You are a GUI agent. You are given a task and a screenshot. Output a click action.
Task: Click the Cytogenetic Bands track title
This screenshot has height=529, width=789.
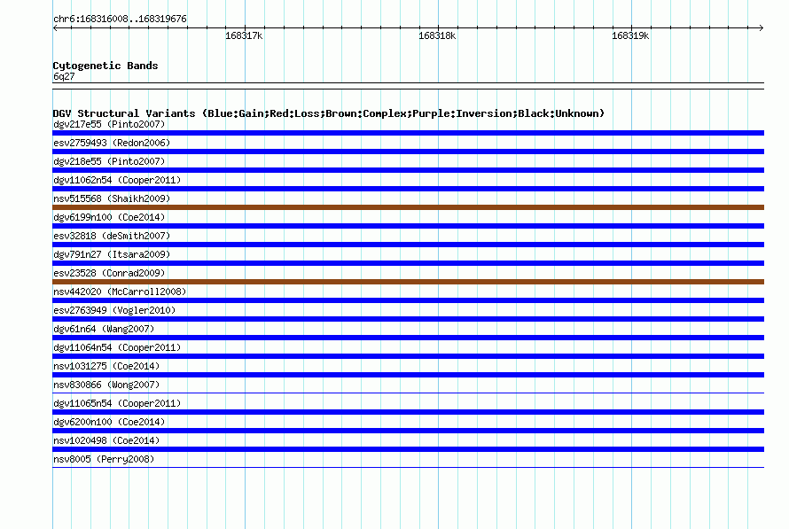(105, 66)
